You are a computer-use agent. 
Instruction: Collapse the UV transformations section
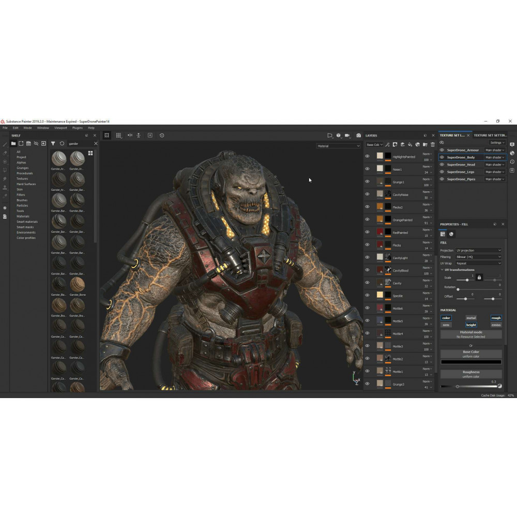pos(443,270)
